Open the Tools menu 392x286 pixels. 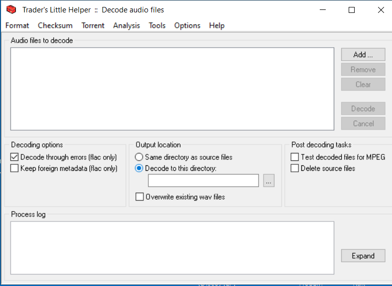(x=157, y=25)
